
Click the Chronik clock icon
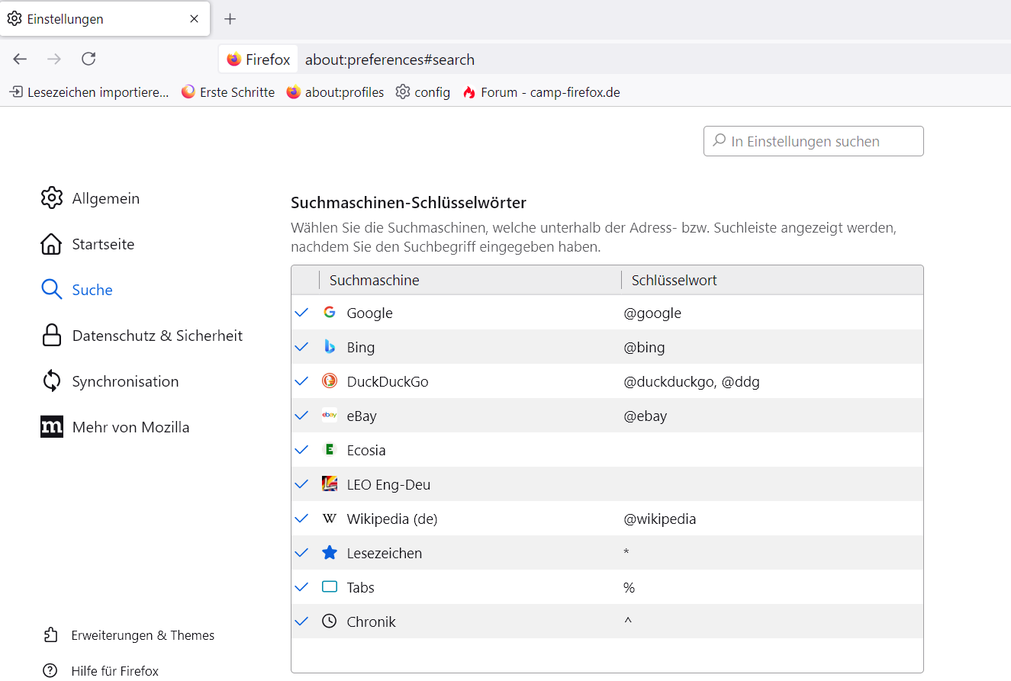[330, 622]
